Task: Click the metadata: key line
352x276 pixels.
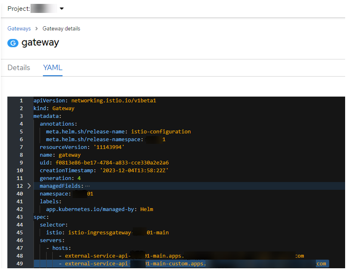Action: click(47, 116)
